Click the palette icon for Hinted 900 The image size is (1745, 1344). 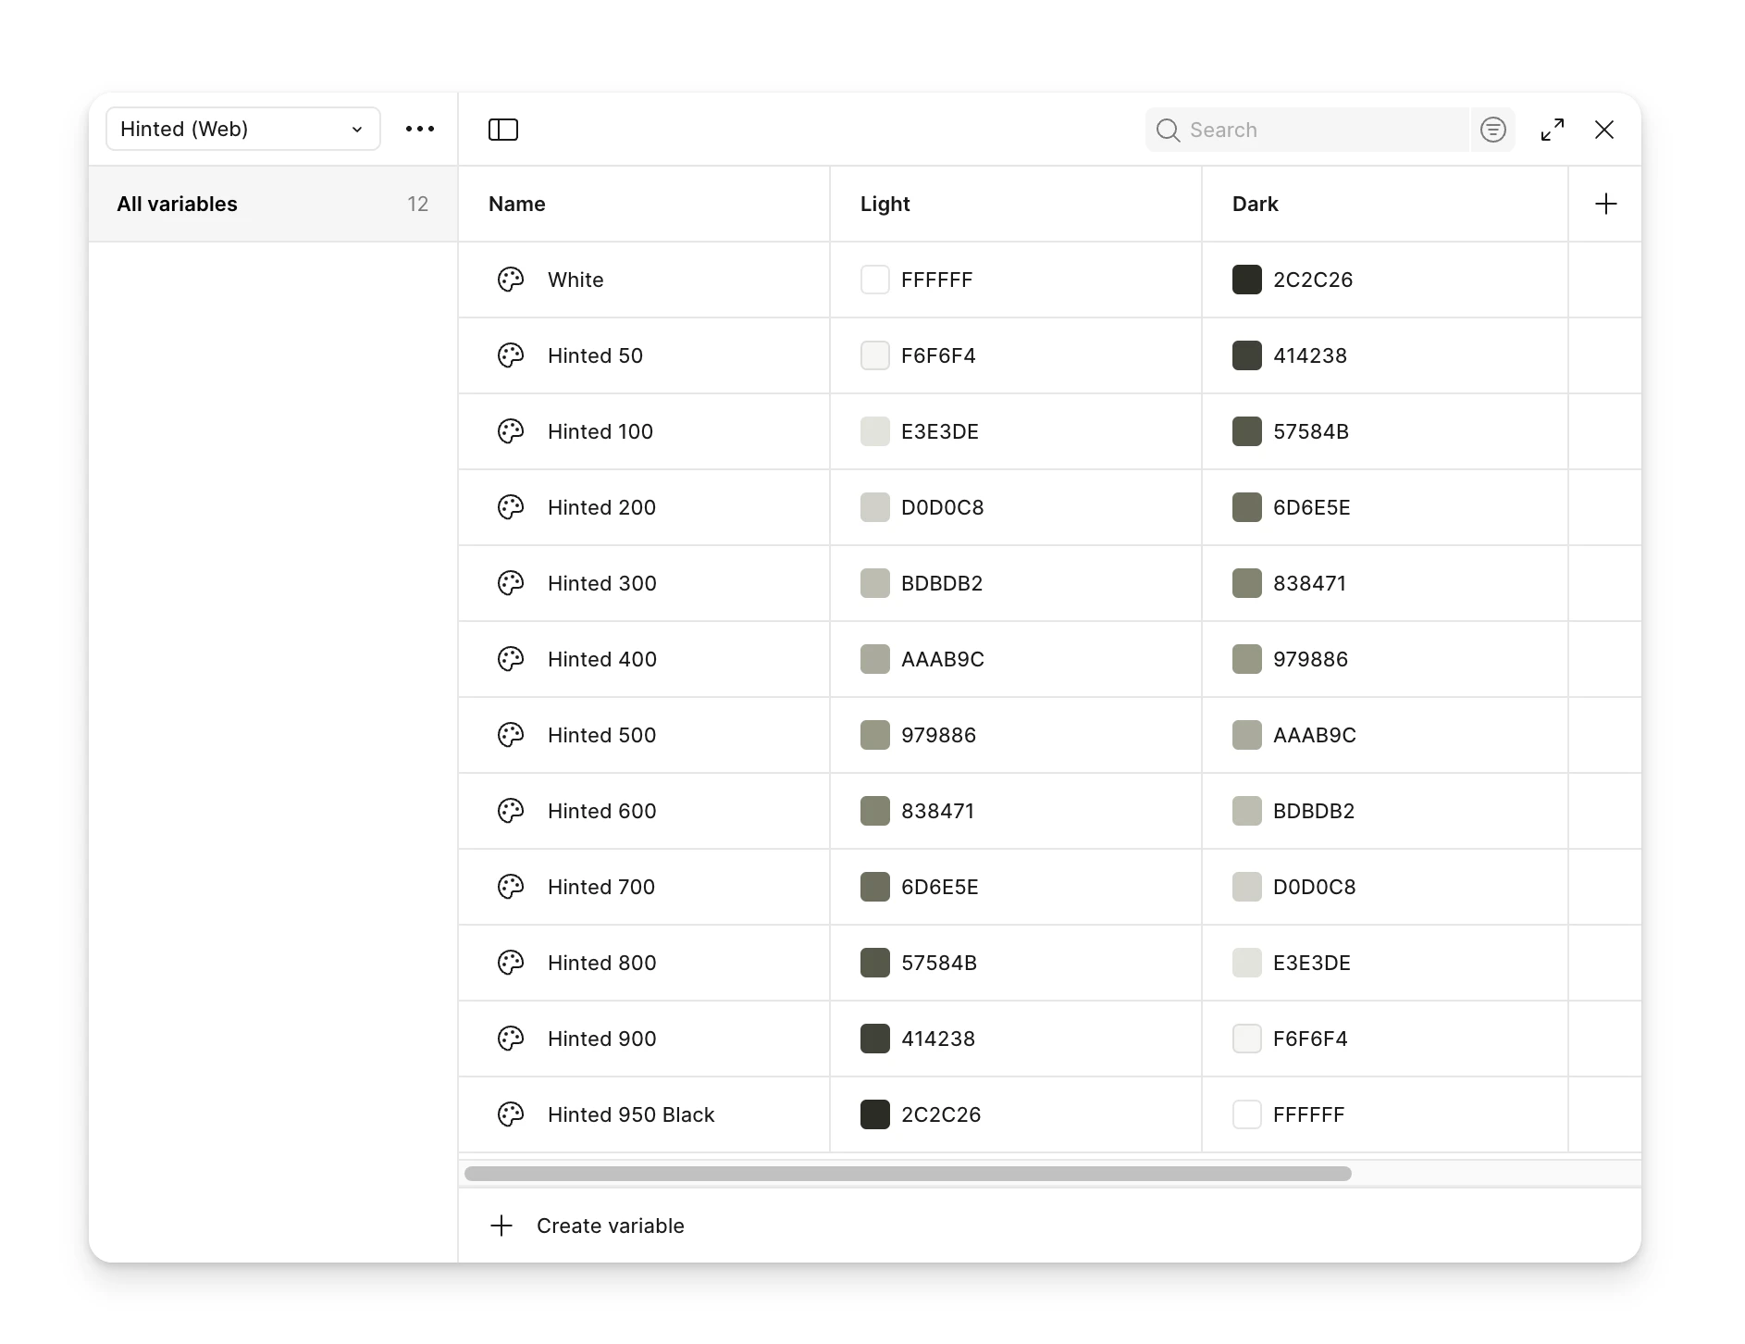(x=511, y=1039)
